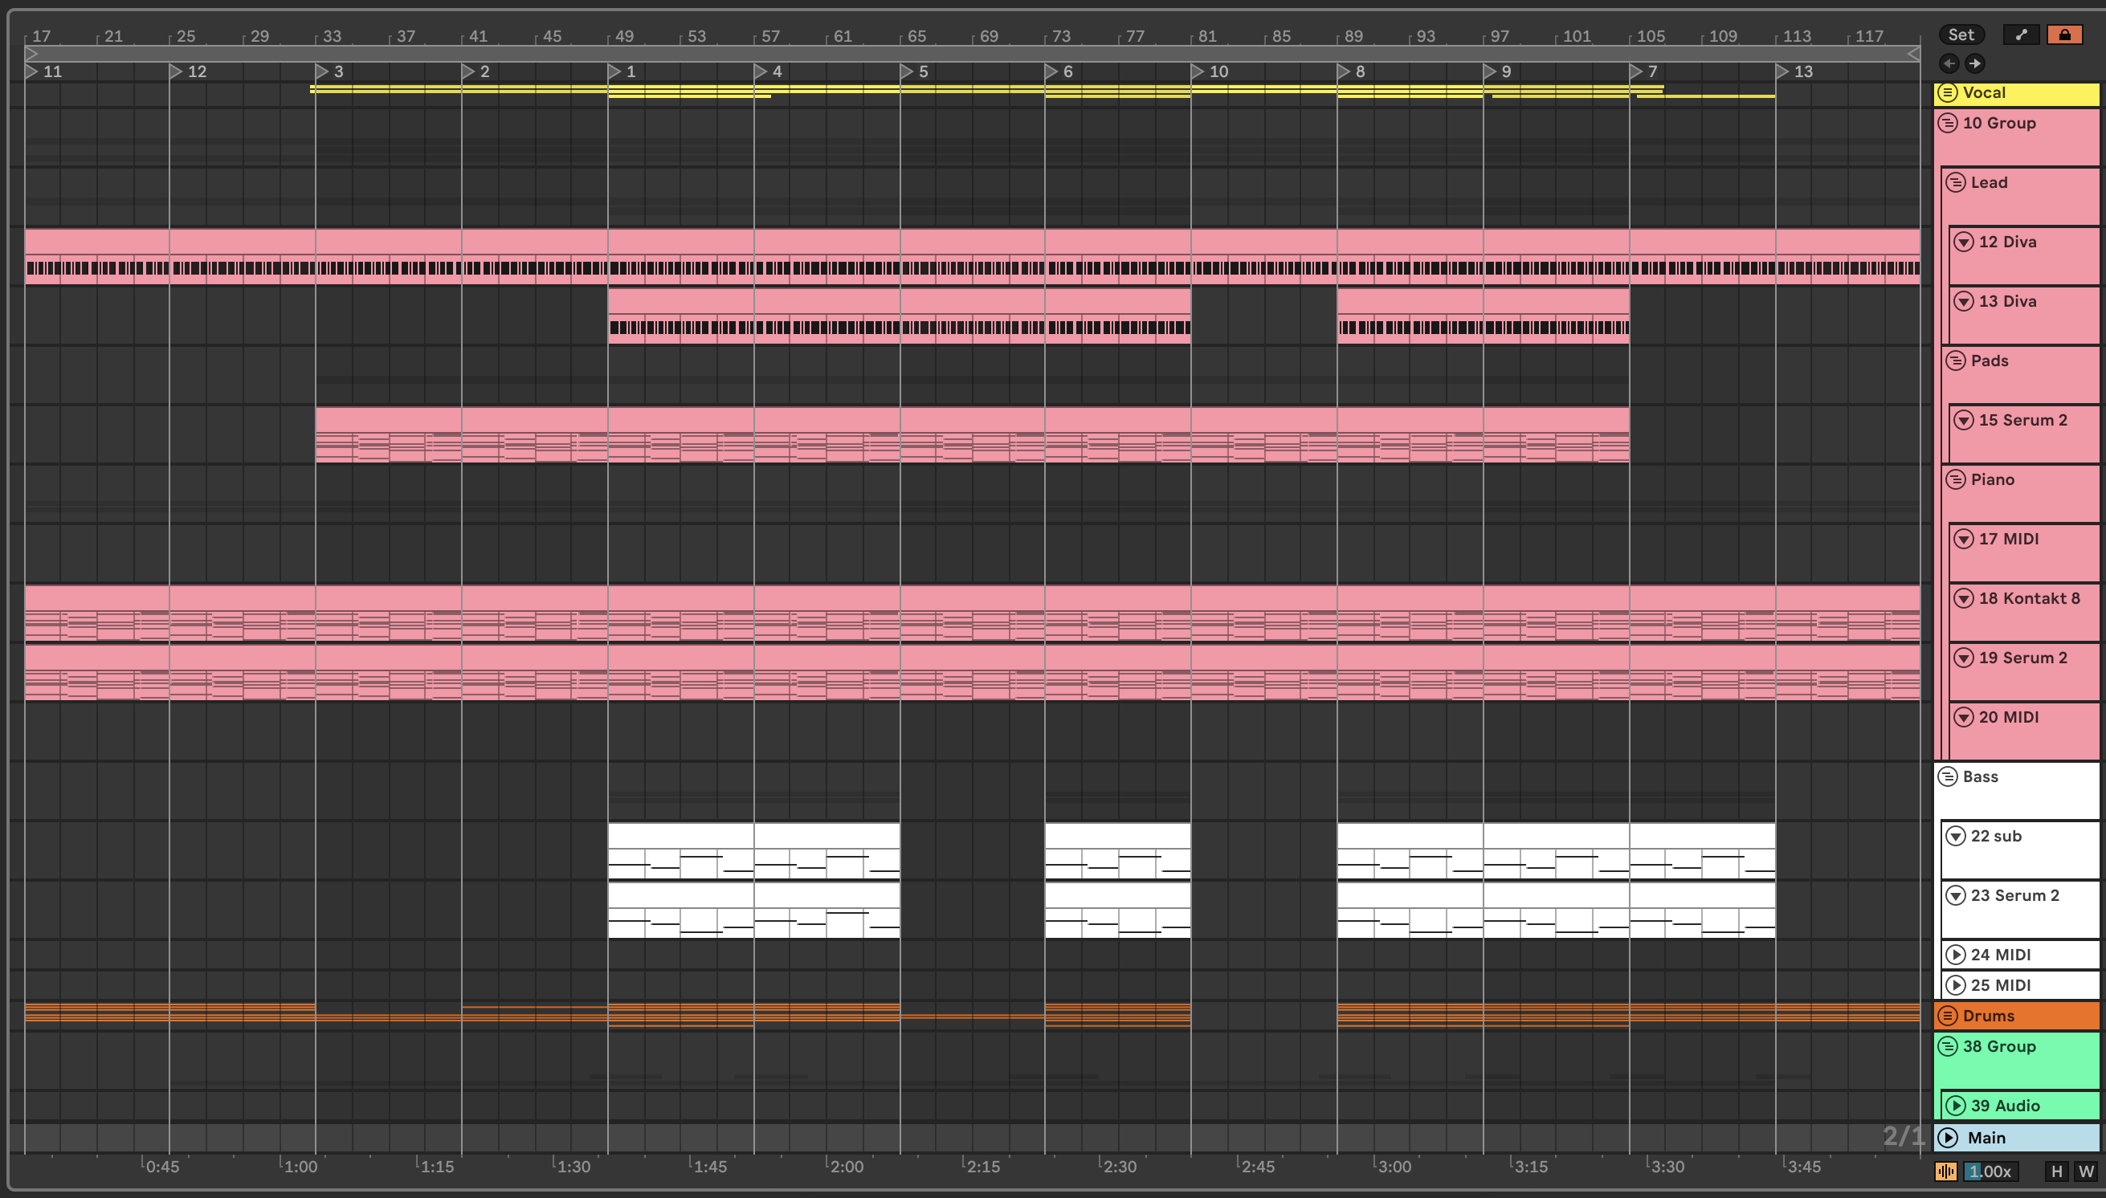Viewport: 2106px width, 1198px height.
Task: Collapse the 18 Kontakt 8 track
Action: pyautogui.click(x=1964, y=598)
